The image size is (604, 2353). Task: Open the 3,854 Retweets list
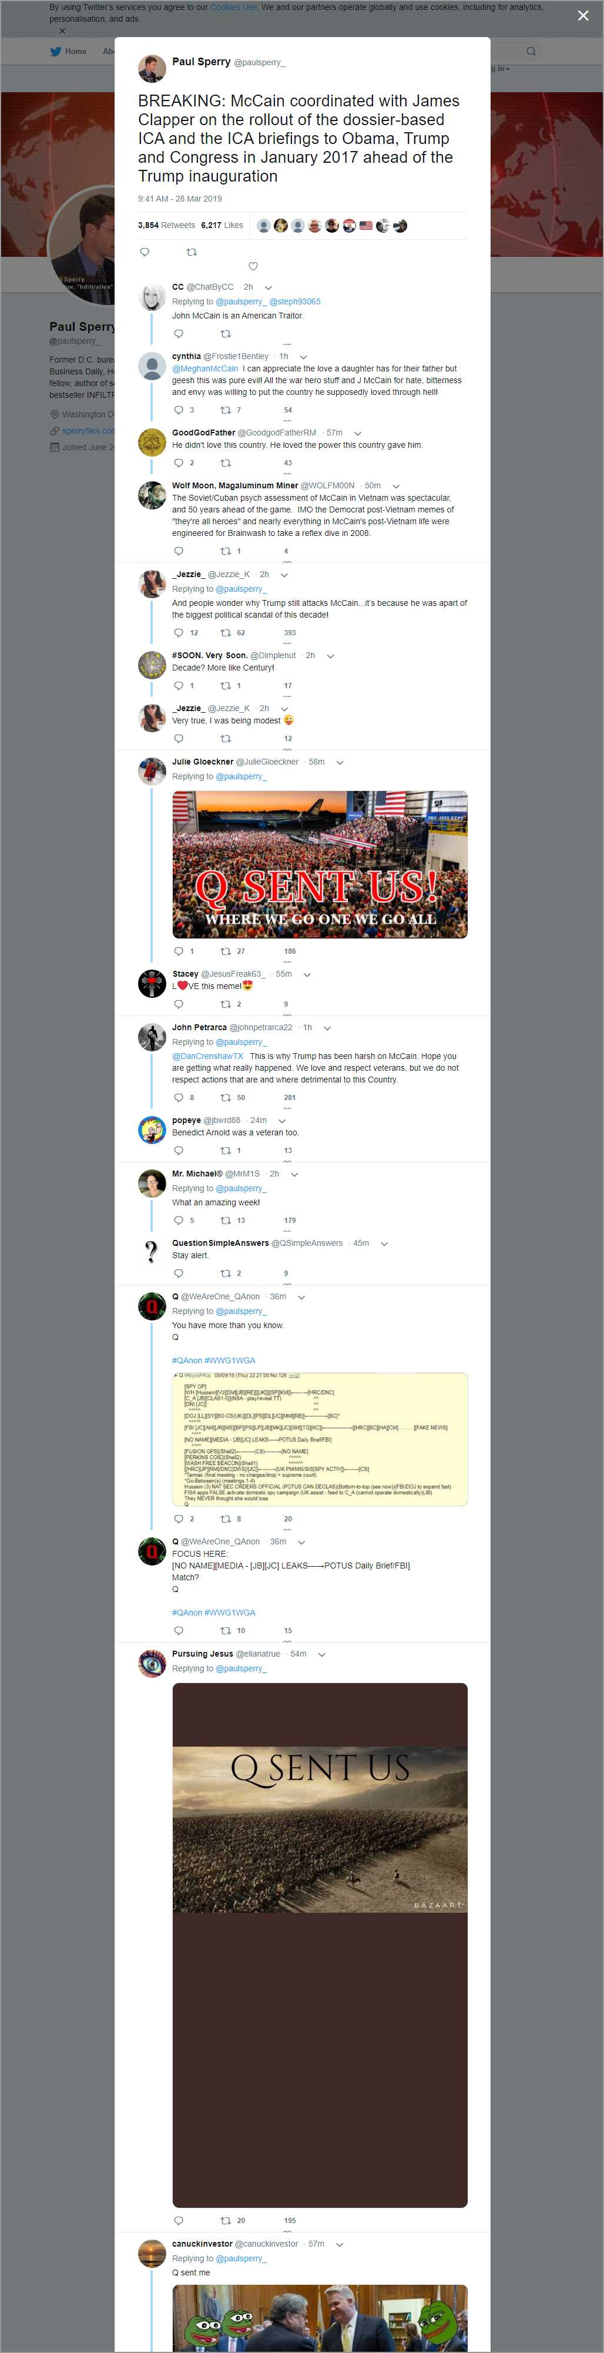(x=166, y=224)
